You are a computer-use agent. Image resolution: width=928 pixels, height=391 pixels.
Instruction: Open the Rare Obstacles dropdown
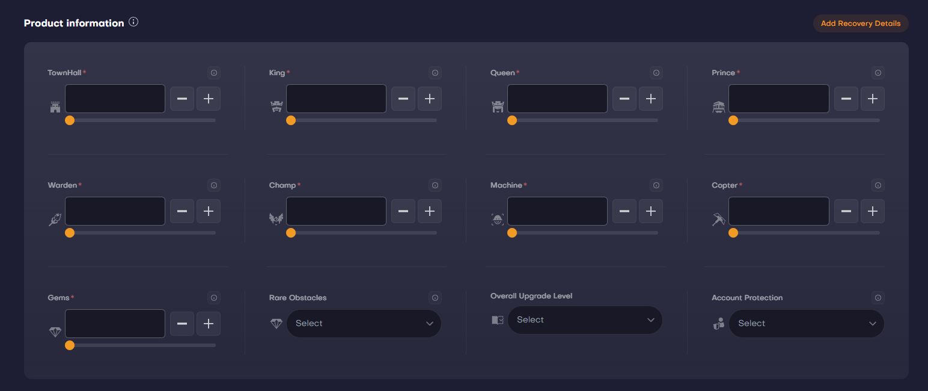click(x=364, y=324)
